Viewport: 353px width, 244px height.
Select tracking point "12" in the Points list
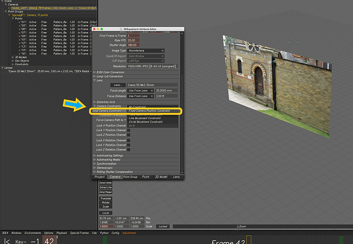(x=55, y=43)
